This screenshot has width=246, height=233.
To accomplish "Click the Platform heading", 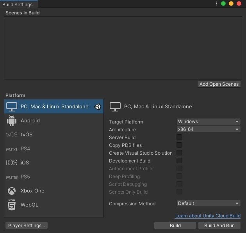I will [x=15, y=95].
